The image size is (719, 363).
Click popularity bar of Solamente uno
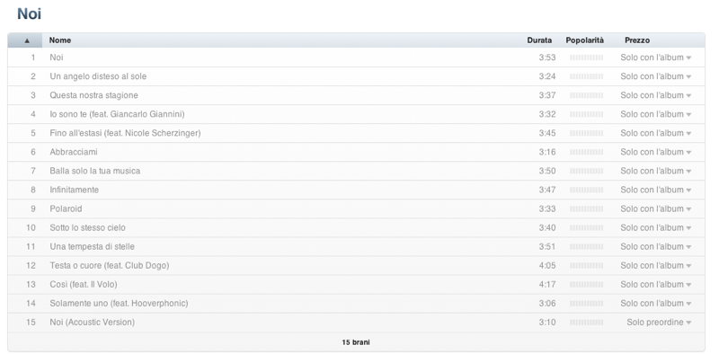pos(587,304)
